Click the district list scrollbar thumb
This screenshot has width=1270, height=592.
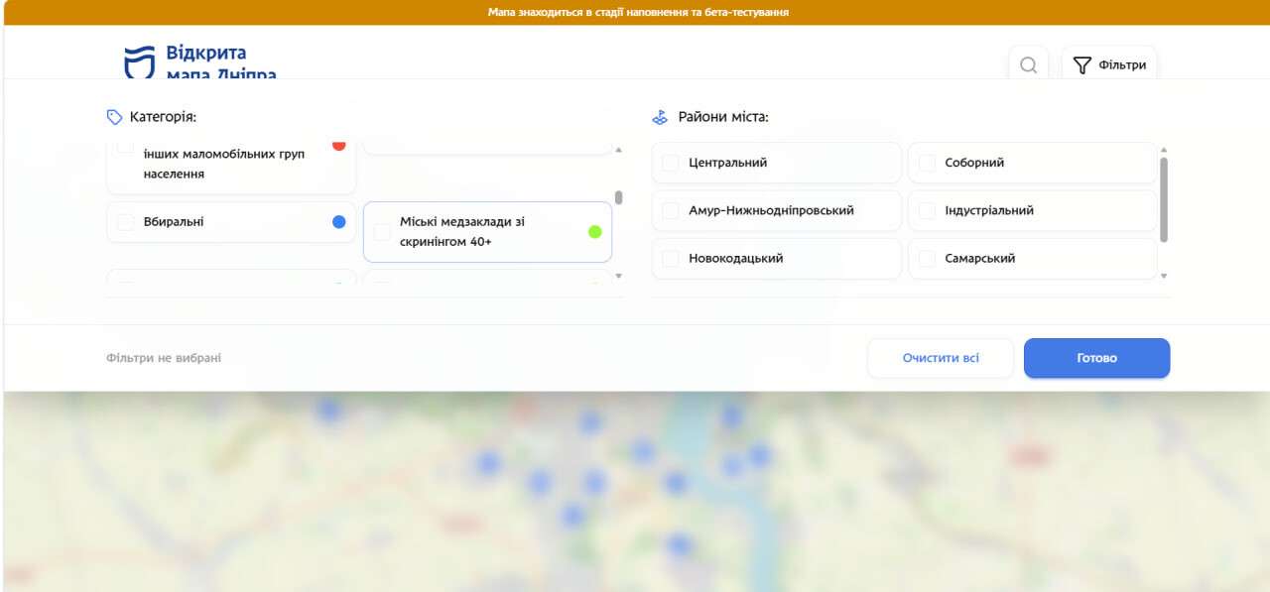(x=1164, y=198)
